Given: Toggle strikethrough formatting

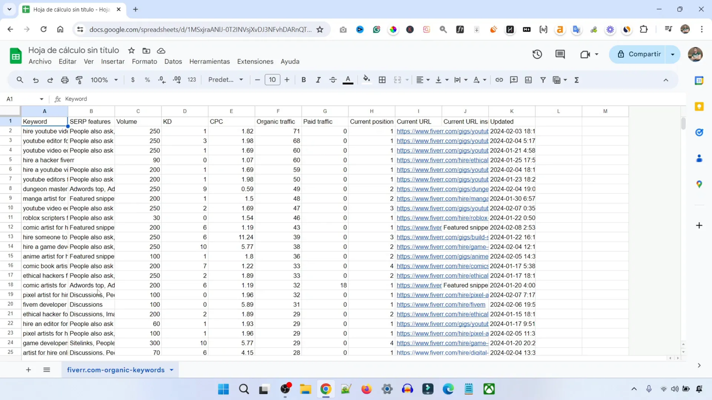Looking at the screenshot, I should click(x=333, y=80).
